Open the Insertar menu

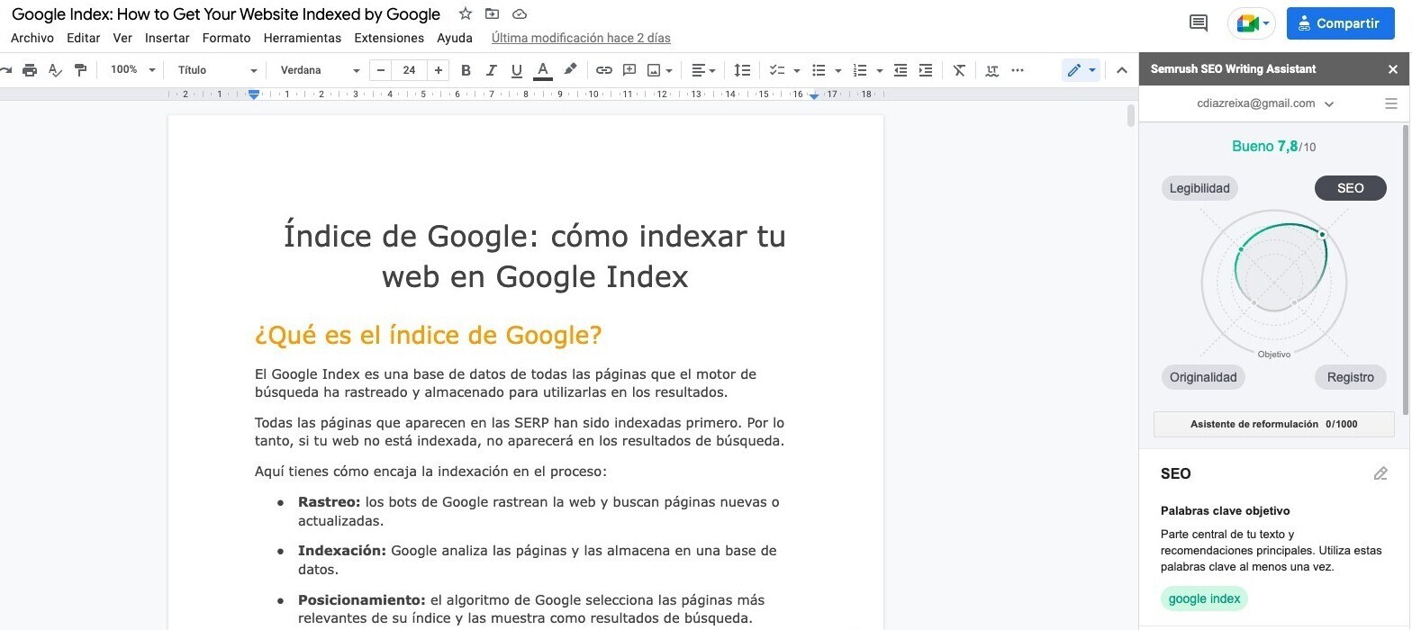click(167, 38)
